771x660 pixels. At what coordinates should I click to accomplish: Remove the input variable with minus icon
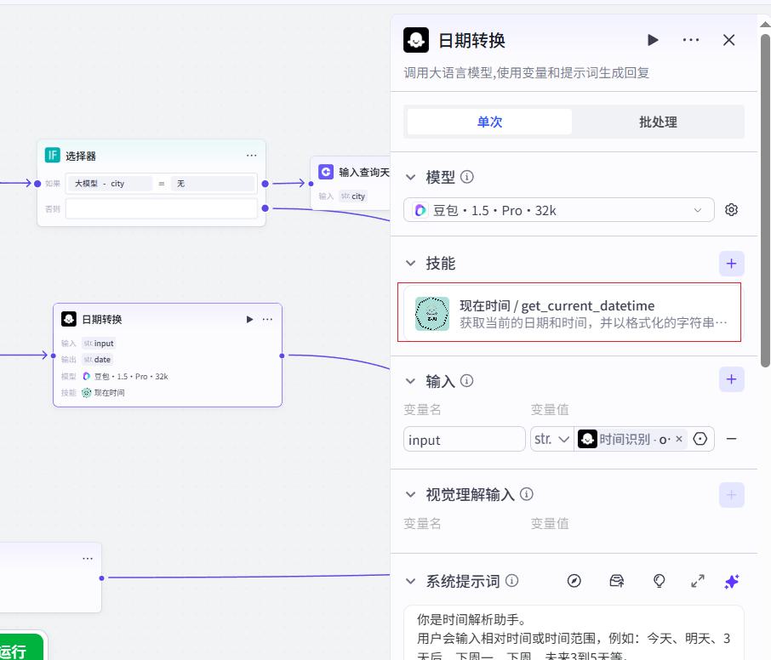(x=731, y=439)
